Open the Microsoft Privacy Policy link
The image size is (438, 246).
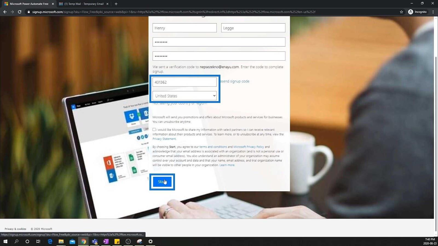249,147
